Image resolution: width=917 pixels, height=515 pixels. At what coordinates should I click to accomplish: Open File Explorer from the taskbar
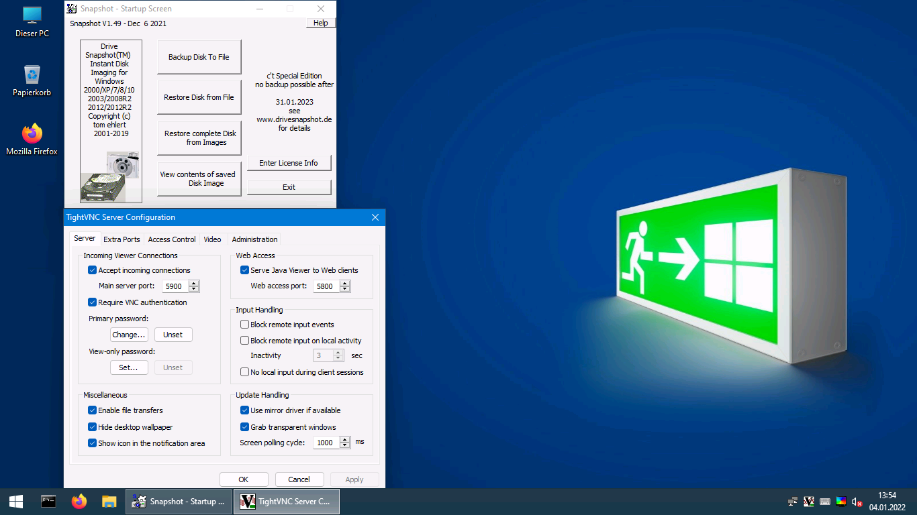[109, 502]
